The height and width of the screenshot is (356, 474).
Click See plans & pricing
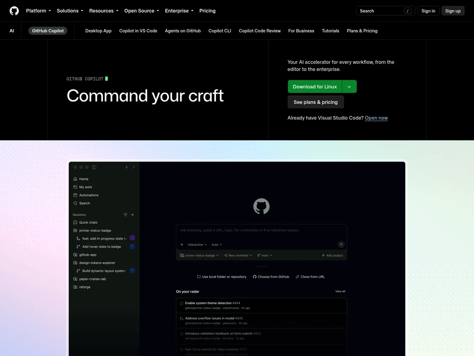coord(316,102)
